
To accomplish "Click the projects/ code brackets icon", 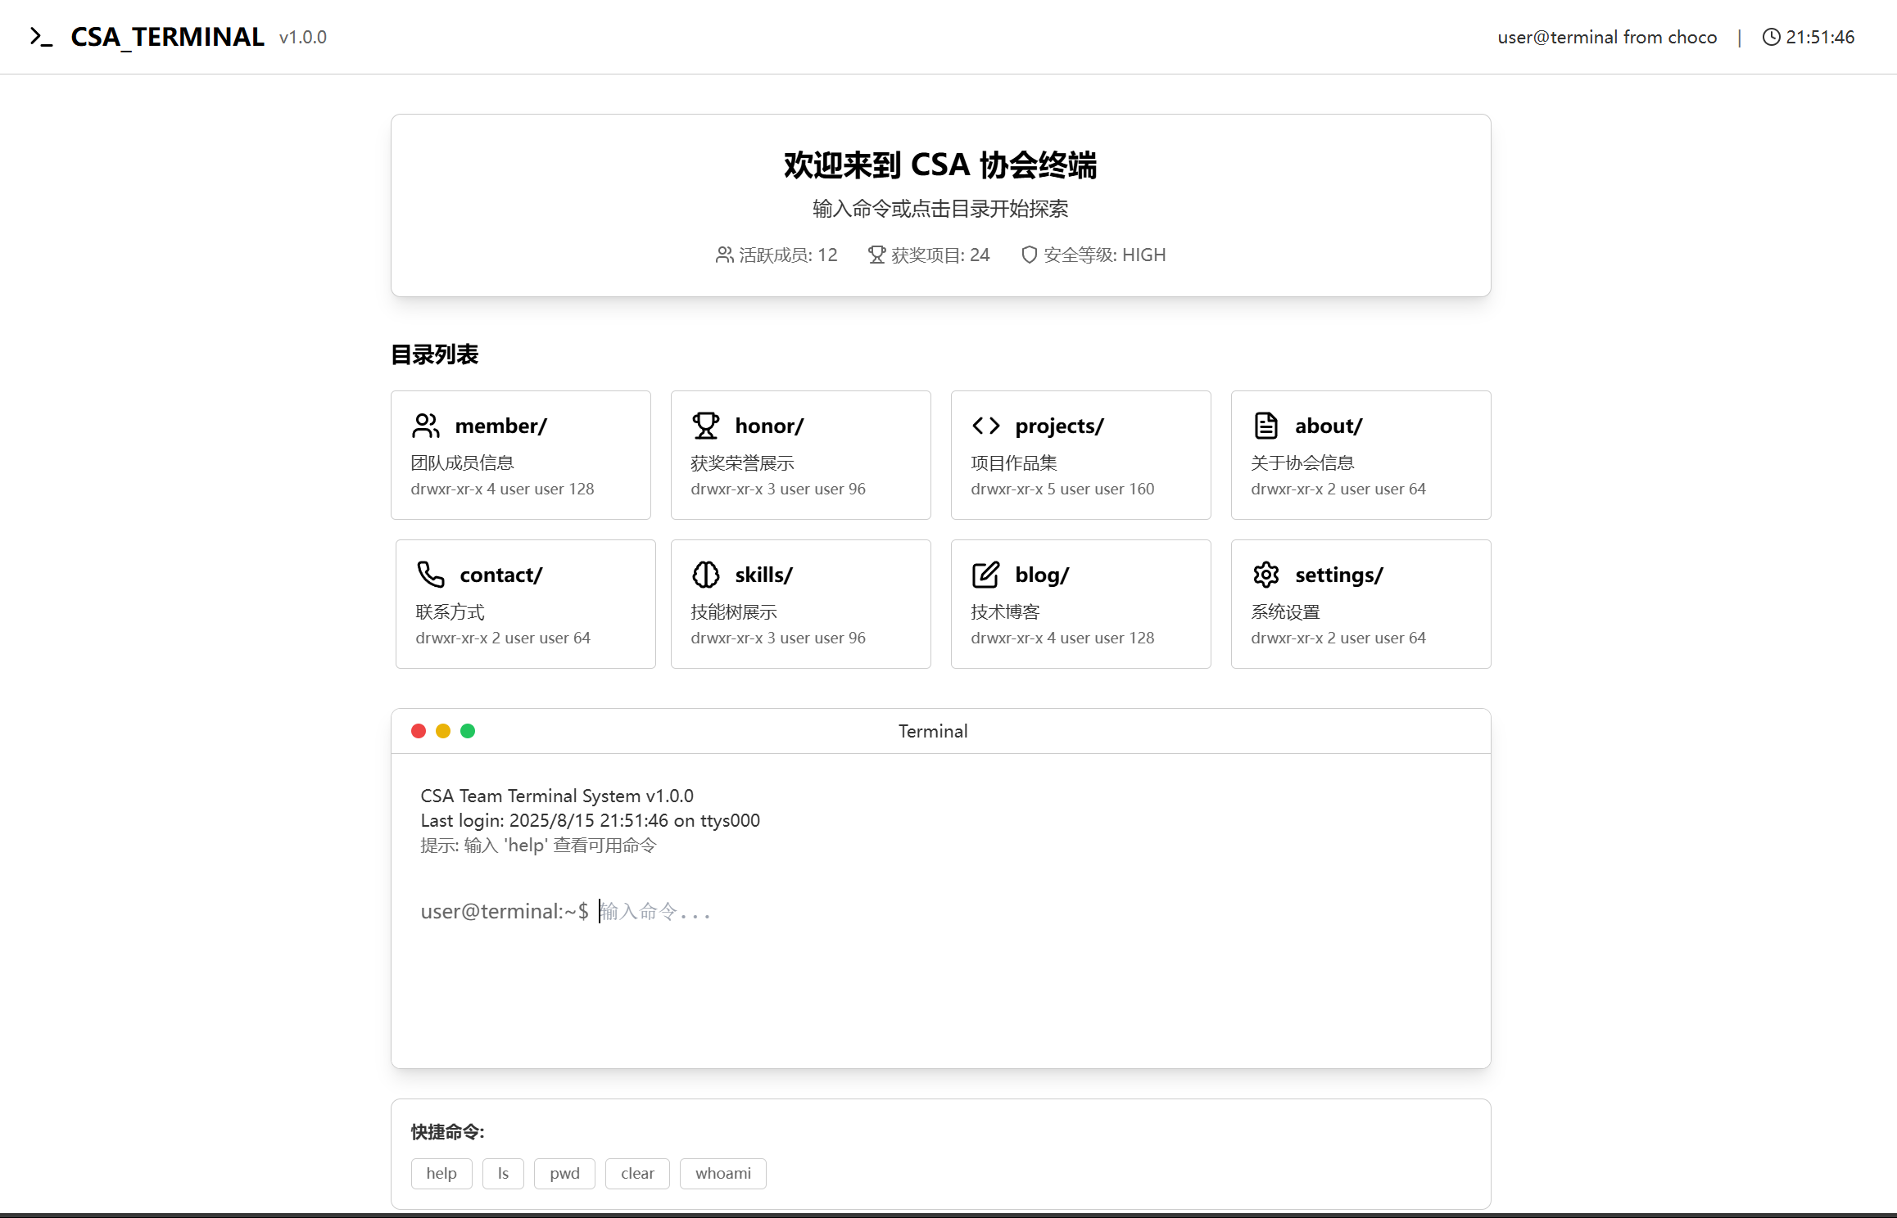I will (985, 426).
